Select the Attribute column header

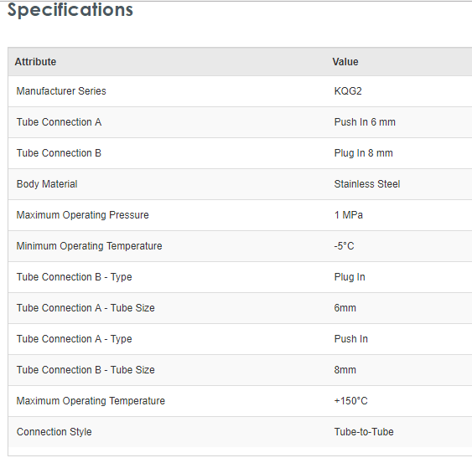(35, 62)
